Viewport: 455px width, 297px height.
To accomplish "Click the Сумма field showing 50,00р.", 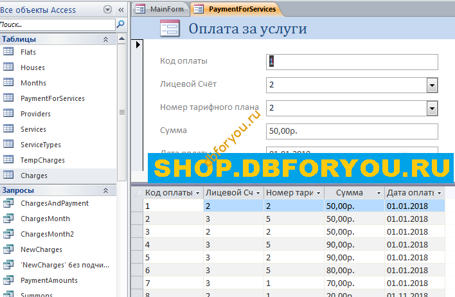I will pos(352,132).
